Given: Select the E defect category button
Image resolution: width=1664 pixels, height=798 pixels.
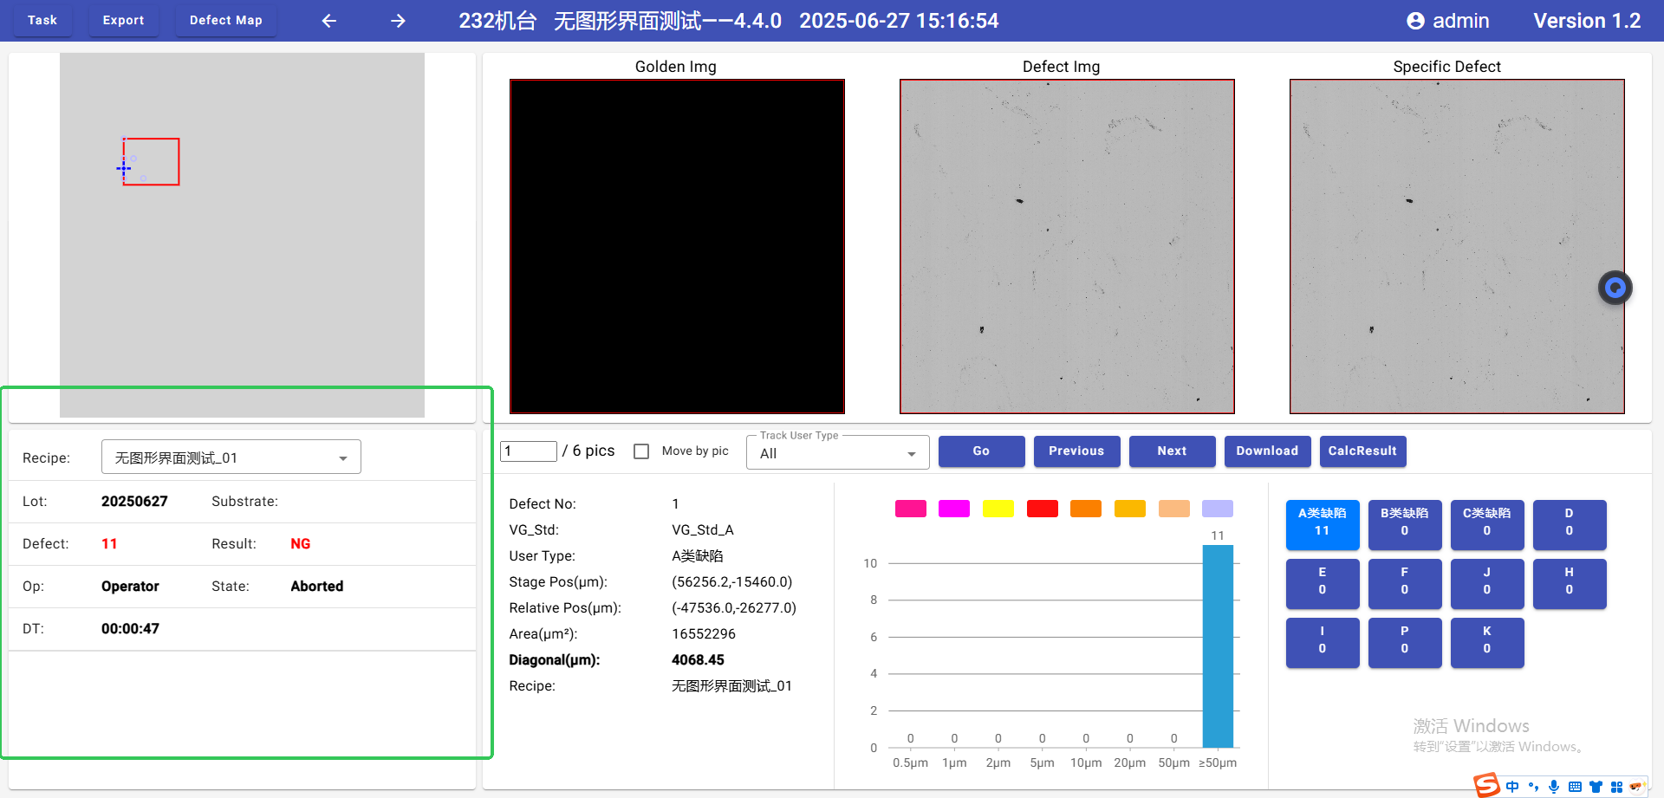Looking at the screenshot, I should (x=1323, y=584).
